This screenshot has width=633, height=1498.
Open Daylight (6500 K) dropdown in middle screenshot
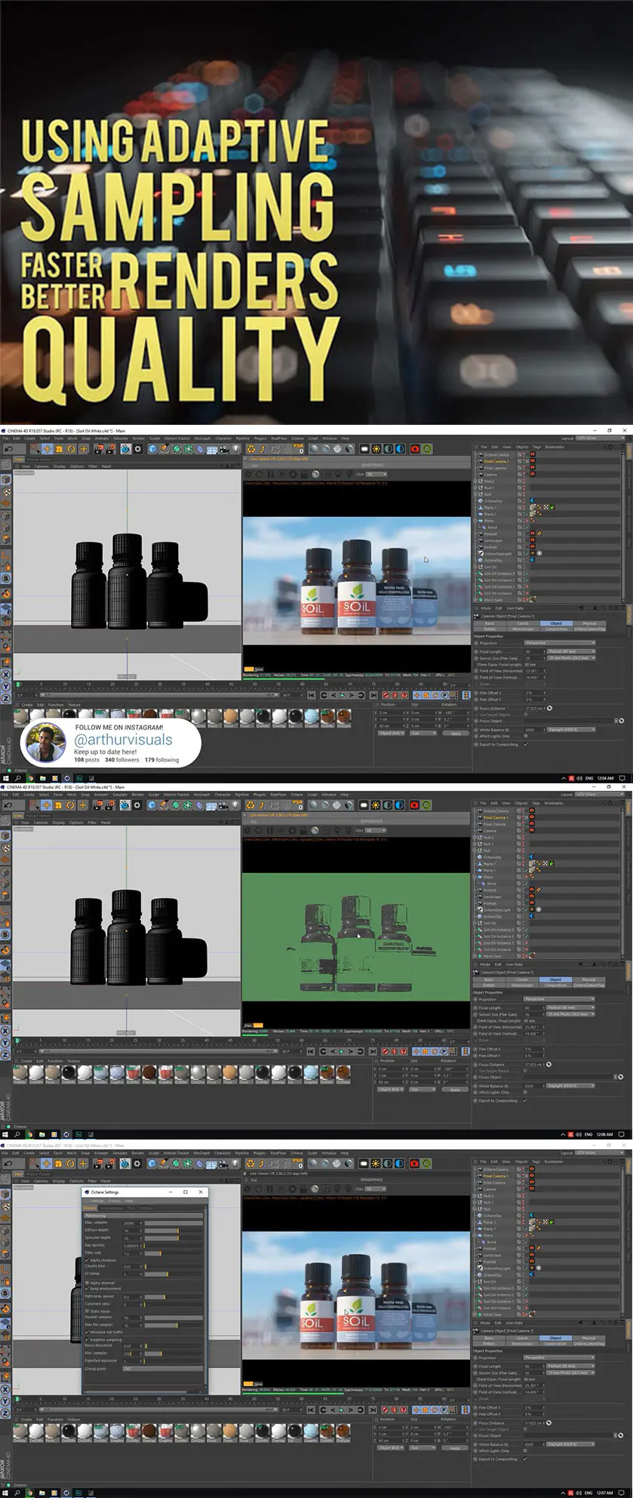pyautogui.click(x=570, y=1086)
